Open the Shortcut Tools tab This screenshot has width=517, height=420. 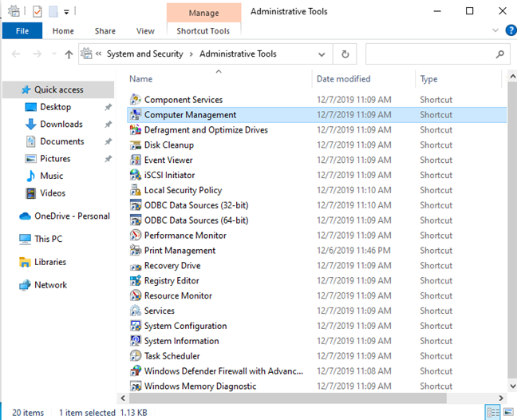point(203,30)
